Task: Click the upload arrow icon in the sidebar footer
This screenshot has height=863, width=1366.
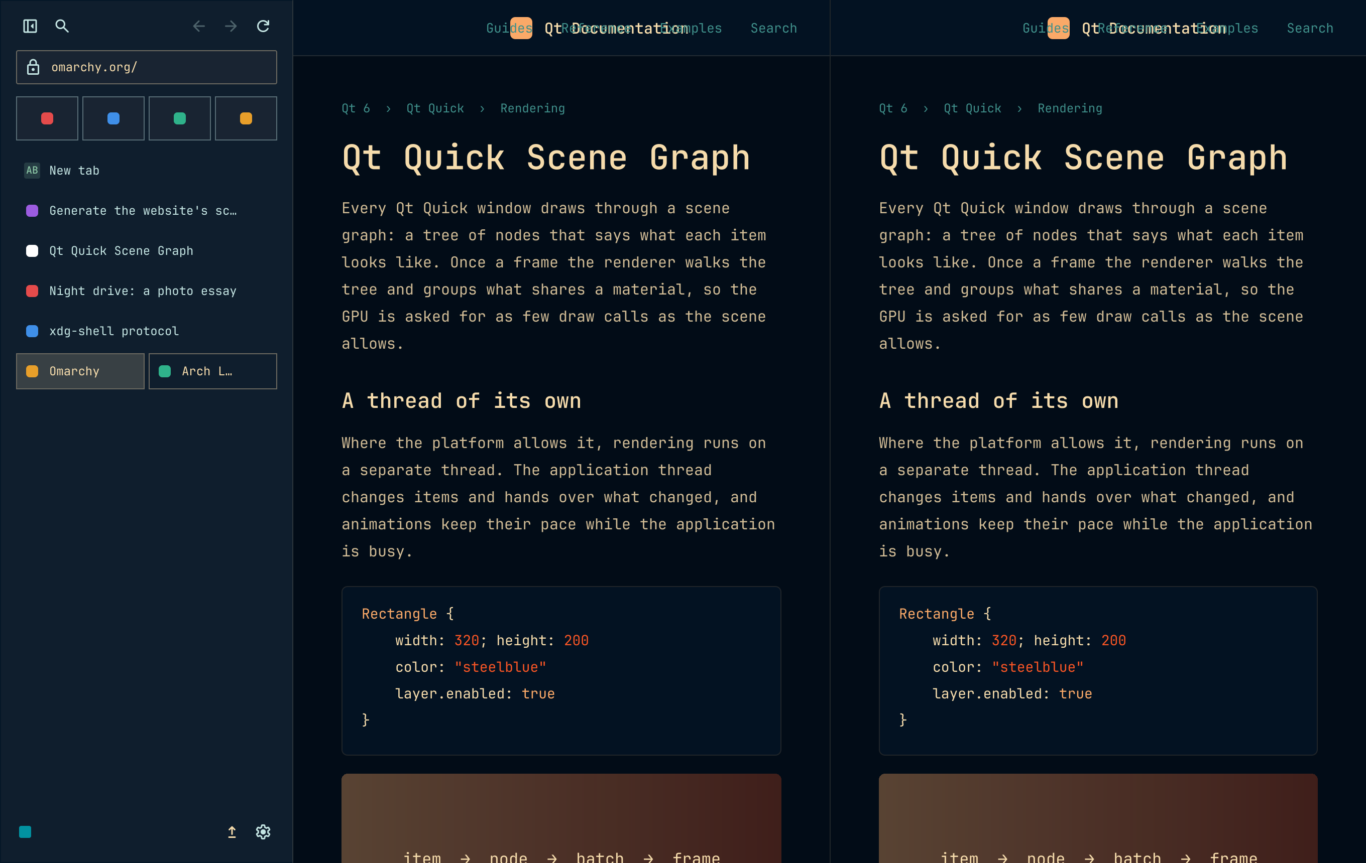Action: (x=232, y=831)
